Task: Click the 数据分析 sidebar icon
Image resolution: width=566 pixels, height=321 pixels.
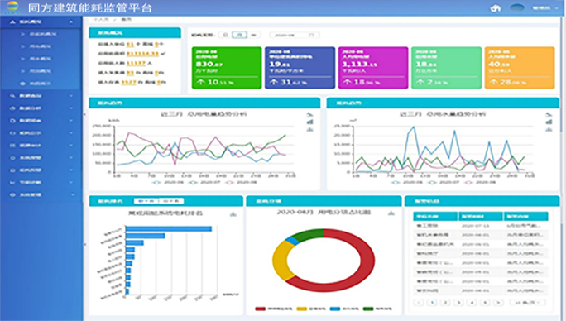Action: tap(12, 108)
